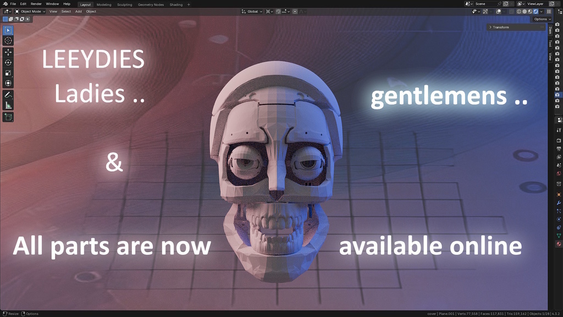Toggle viewport overlays display
This screenshot has height=317, width=563.
tap(498, 12)
